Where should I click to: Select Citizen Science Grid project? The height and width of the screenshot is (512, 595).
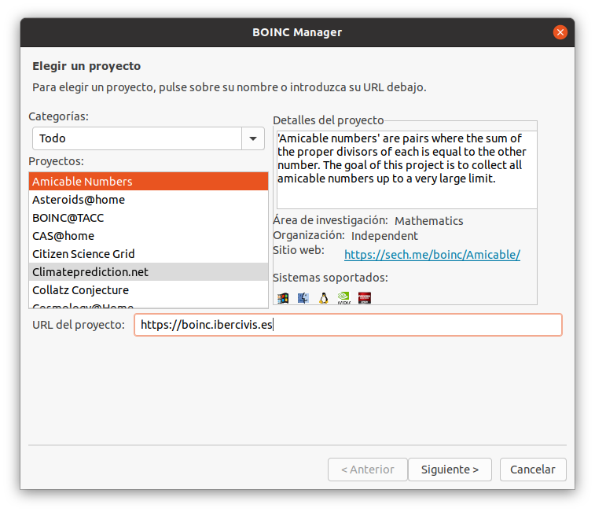tap(149, 254)
